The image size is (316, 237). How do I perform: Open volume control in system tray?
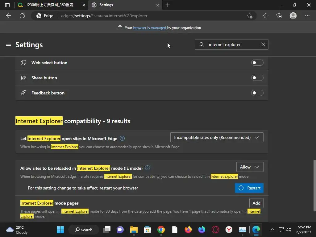(289, 230)
